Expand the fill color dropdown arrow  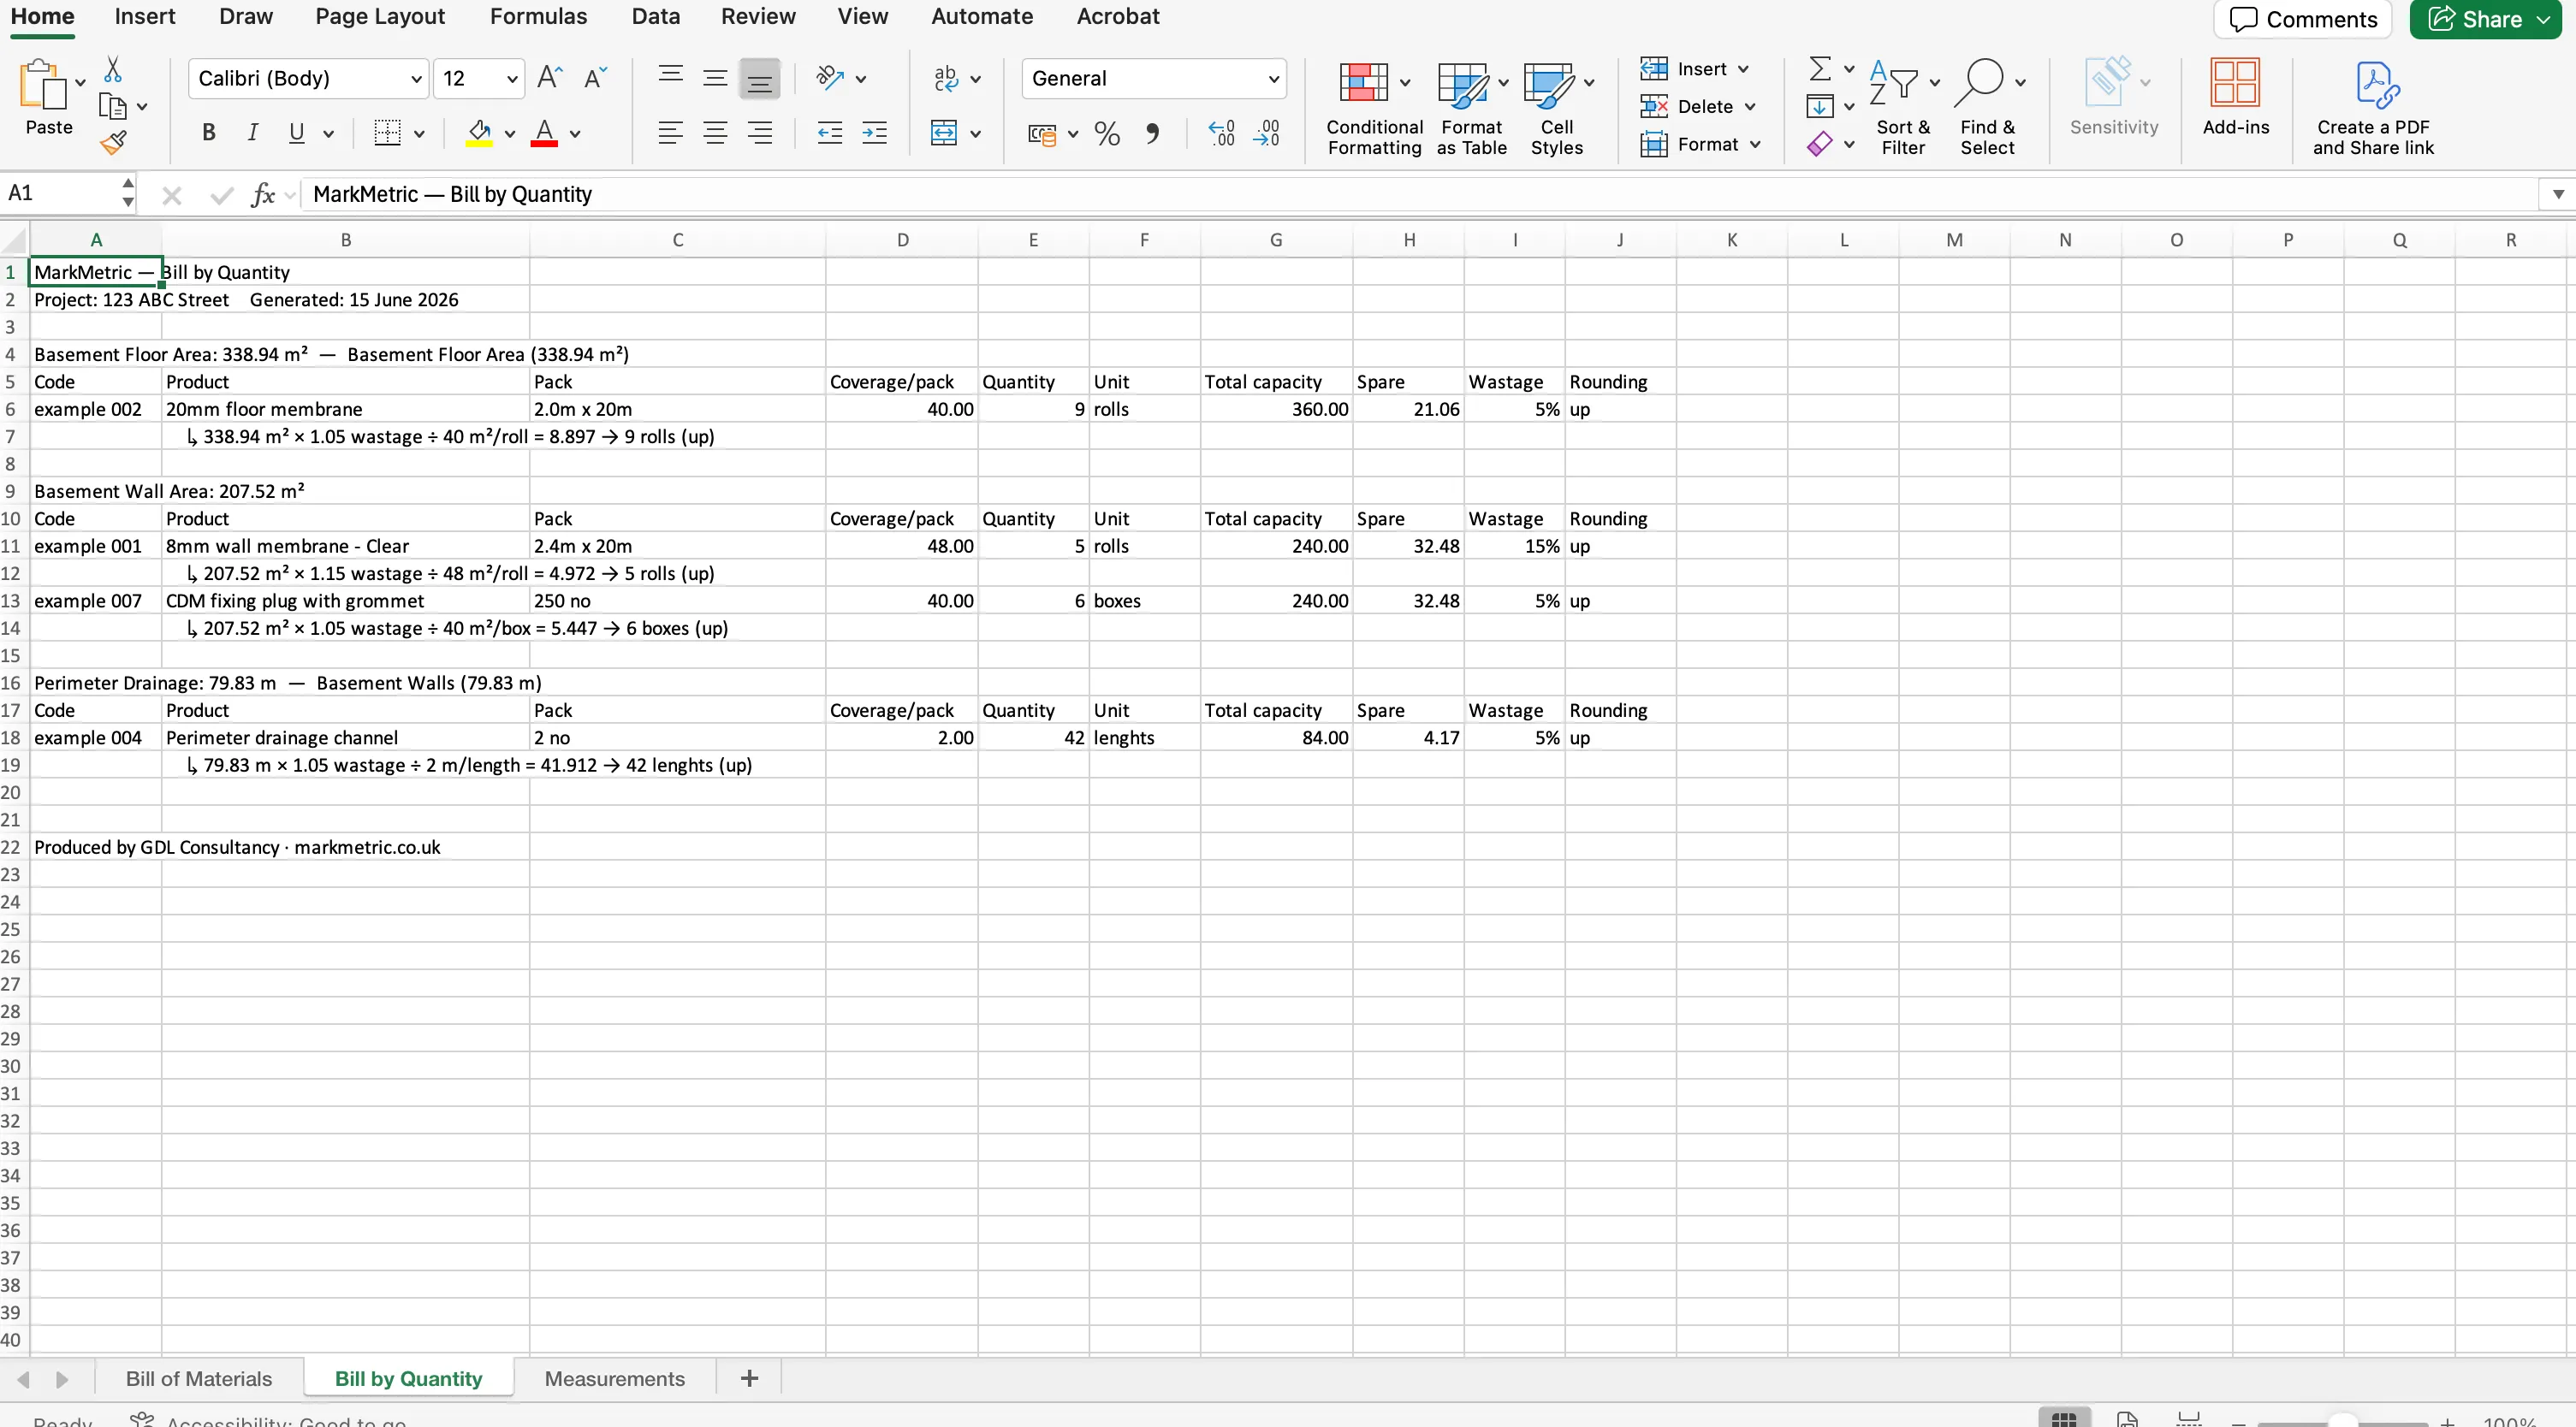510,133
